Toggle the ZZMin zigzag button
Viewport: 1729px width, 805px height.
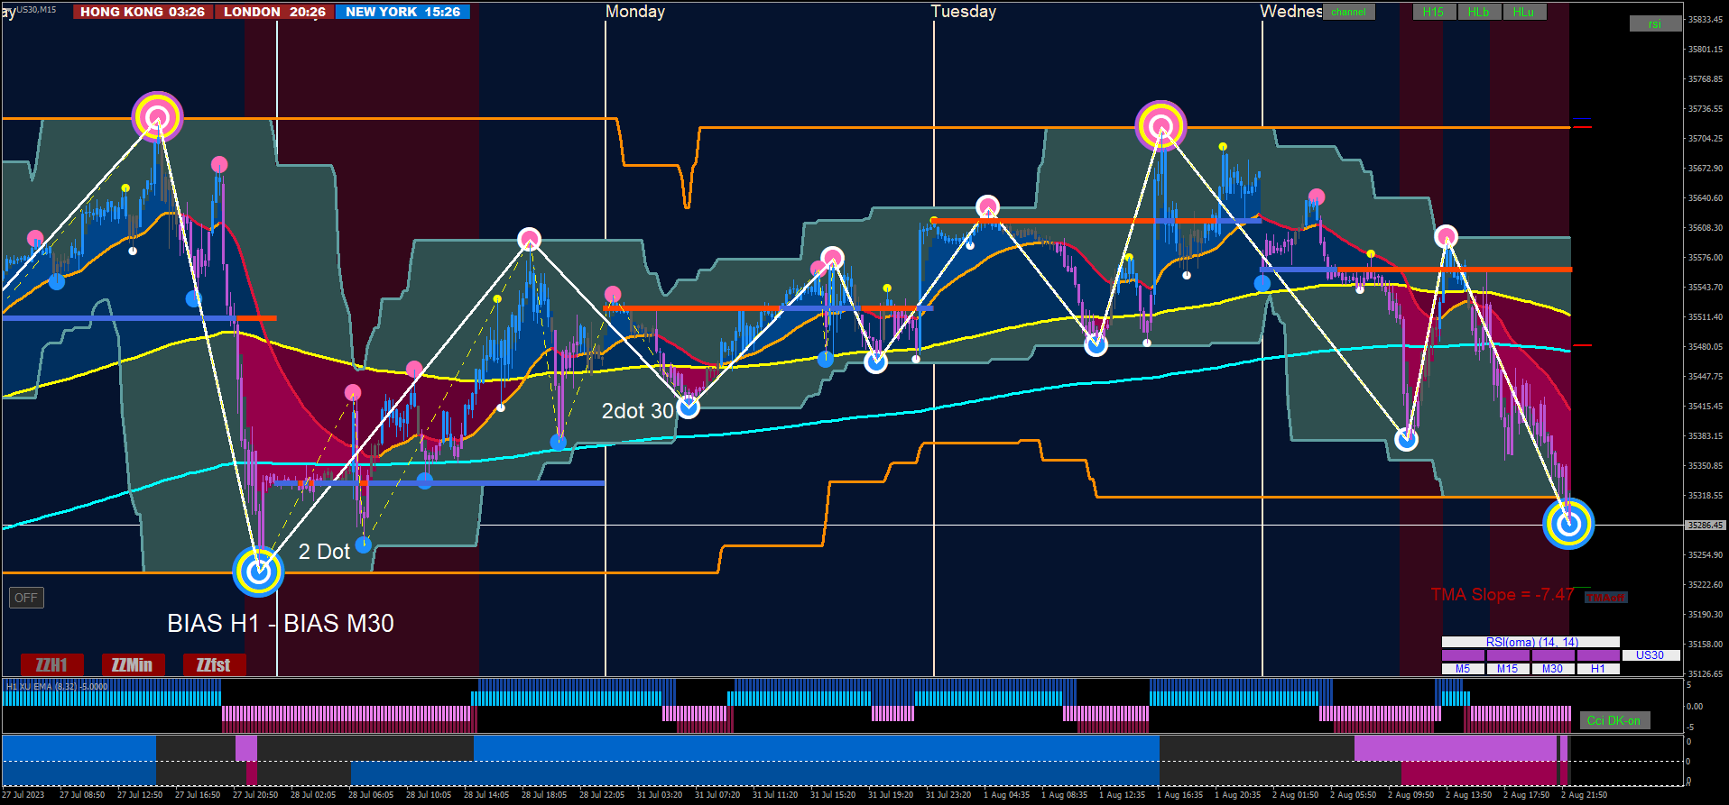click(133, 665)
